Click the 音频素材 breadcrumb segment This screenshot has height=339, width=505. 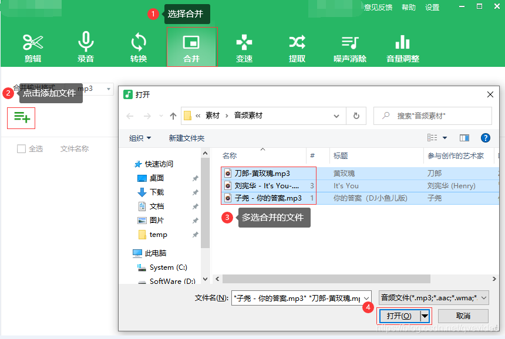[x=248, y=116]
